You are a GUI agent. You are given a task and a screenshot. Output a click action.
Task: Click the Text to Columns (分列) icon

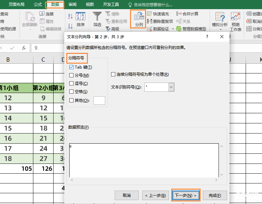(139, 17)
